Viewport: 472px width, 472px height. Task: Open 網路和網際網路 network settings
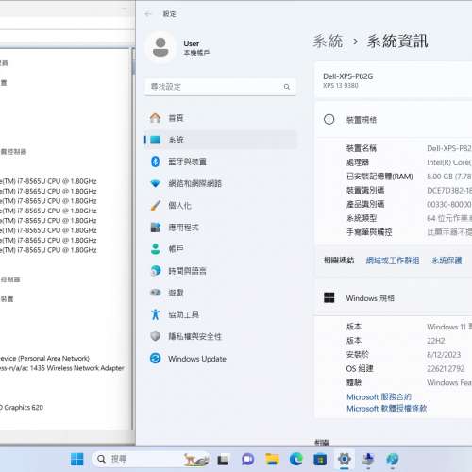[220, 183]
